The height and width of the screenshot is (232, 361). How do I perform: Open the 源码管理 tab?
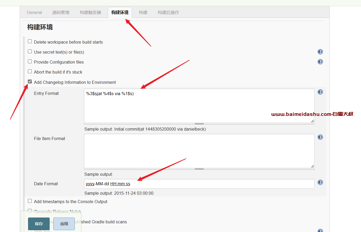click(61, 12)
